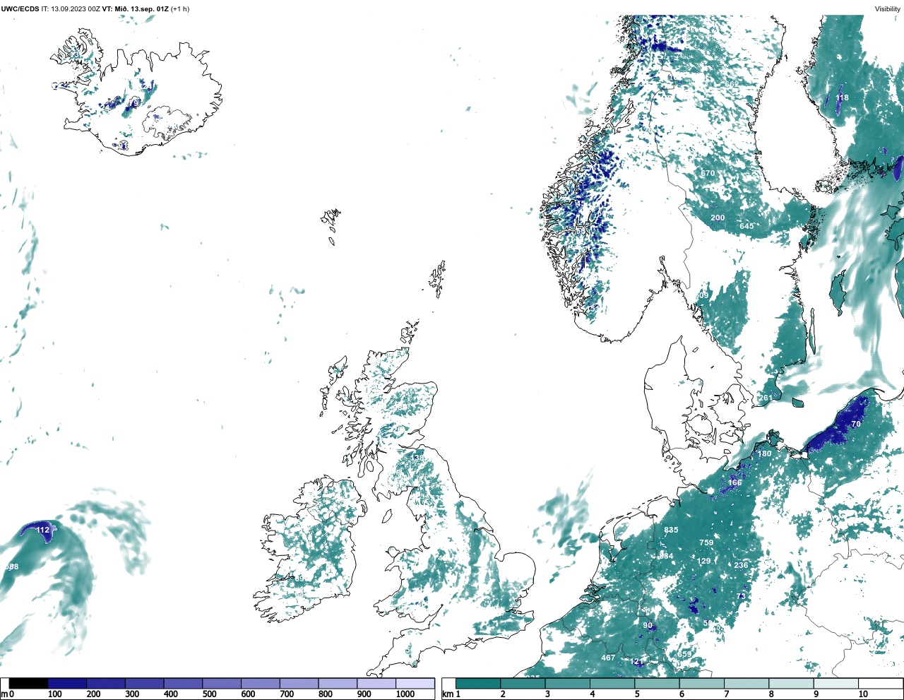Click the '835' value over Germany
Screen dimensions: 904x700
coord(671,530)
